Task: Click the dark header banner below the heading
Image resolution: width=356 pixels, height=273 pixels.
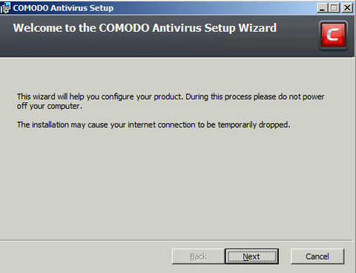Action: coord(158,46)
